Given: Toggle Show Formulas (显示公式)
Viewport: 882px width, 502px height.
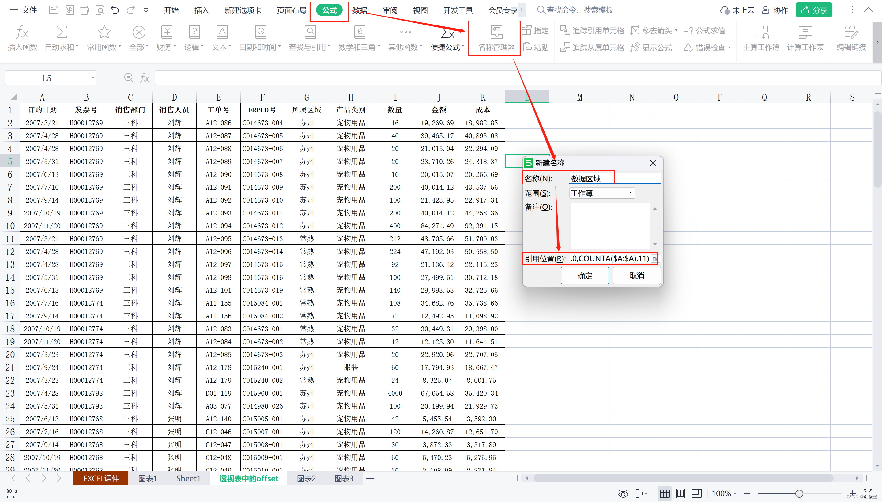Looking at the screenshot, I should (651, 47).
